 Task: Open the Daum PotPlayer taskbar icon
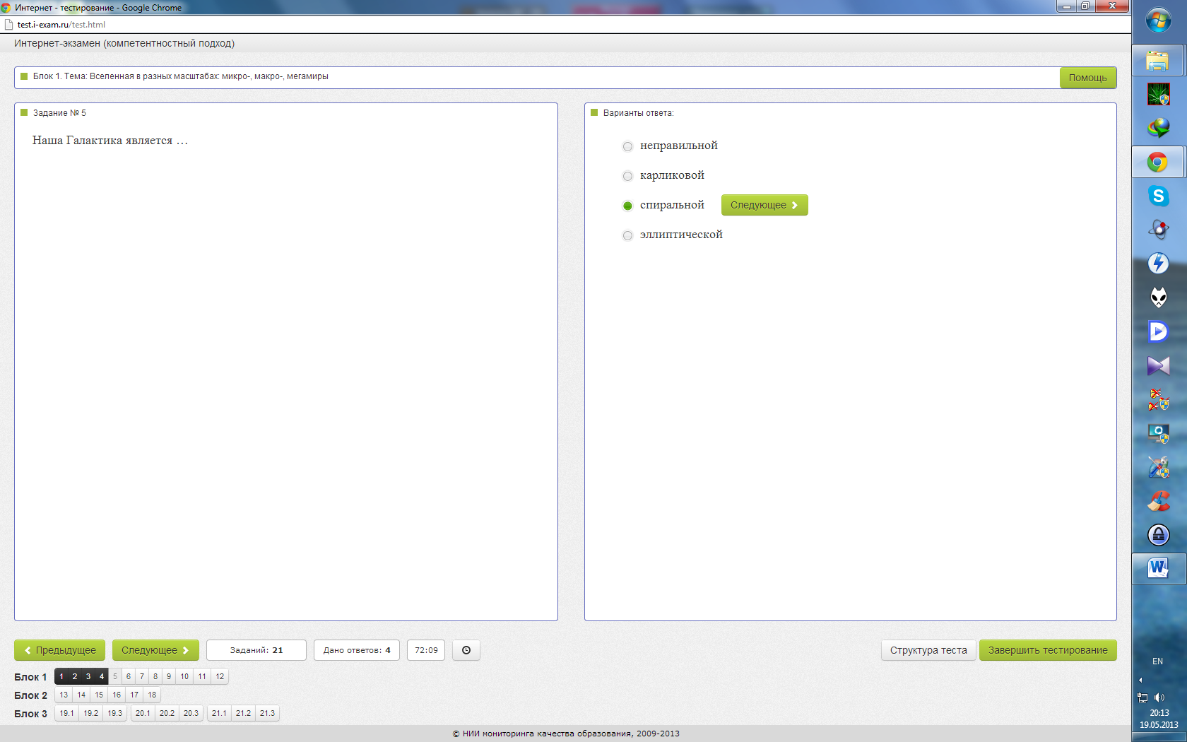point(1158,331)
